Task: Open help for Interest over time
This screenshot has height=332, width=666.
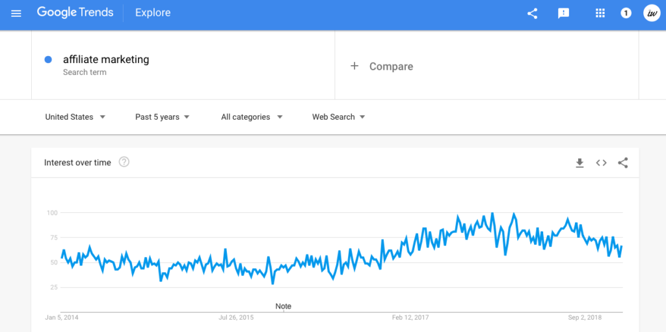Action: [x=124, y=162]
